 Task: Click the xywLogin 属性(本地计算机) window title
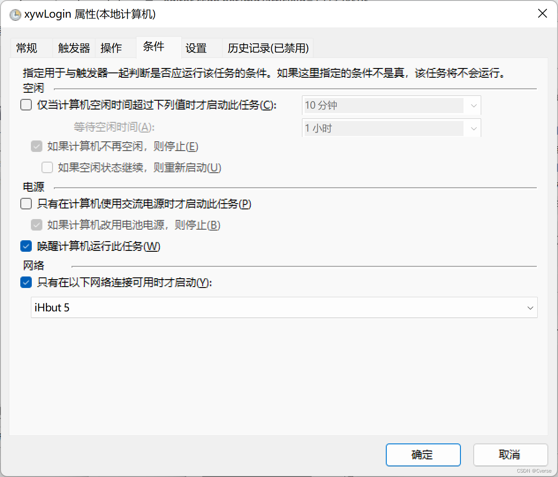point(90,14)
